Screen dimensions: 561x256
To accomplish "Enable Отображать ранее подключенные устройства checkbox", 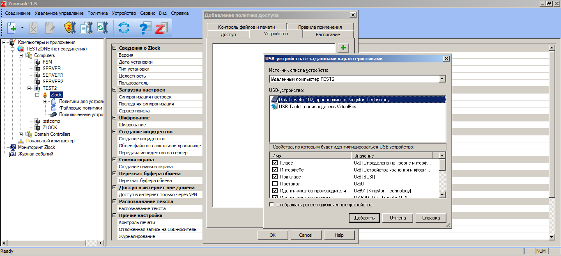I will 272,204.
